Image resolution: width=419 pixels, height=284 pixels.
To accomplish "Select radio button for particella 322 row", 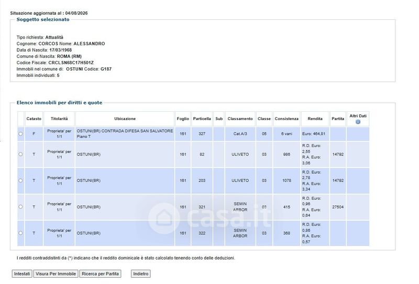I will coord(20,233).
